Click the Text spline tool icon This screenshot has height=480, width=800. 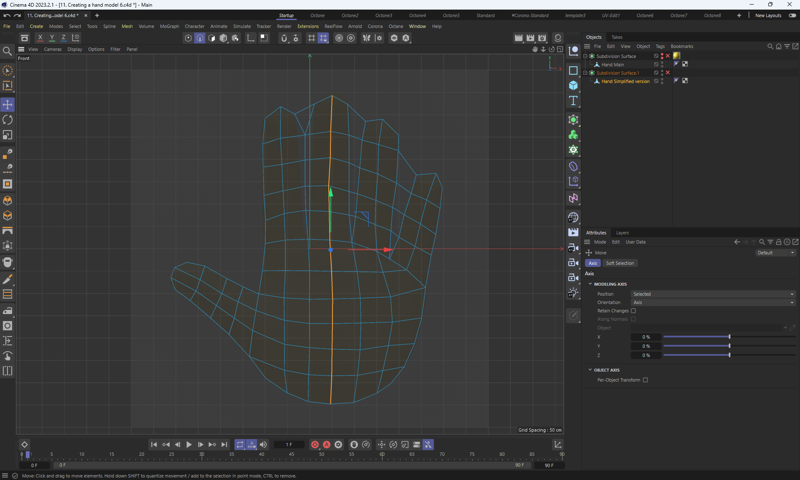coord(573,101)
